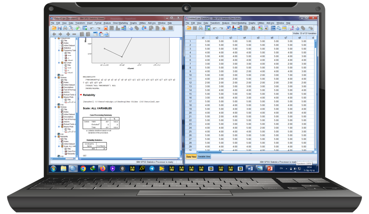
Task: Switch to the Variable View tab
Action: click(x=204, y=157)
